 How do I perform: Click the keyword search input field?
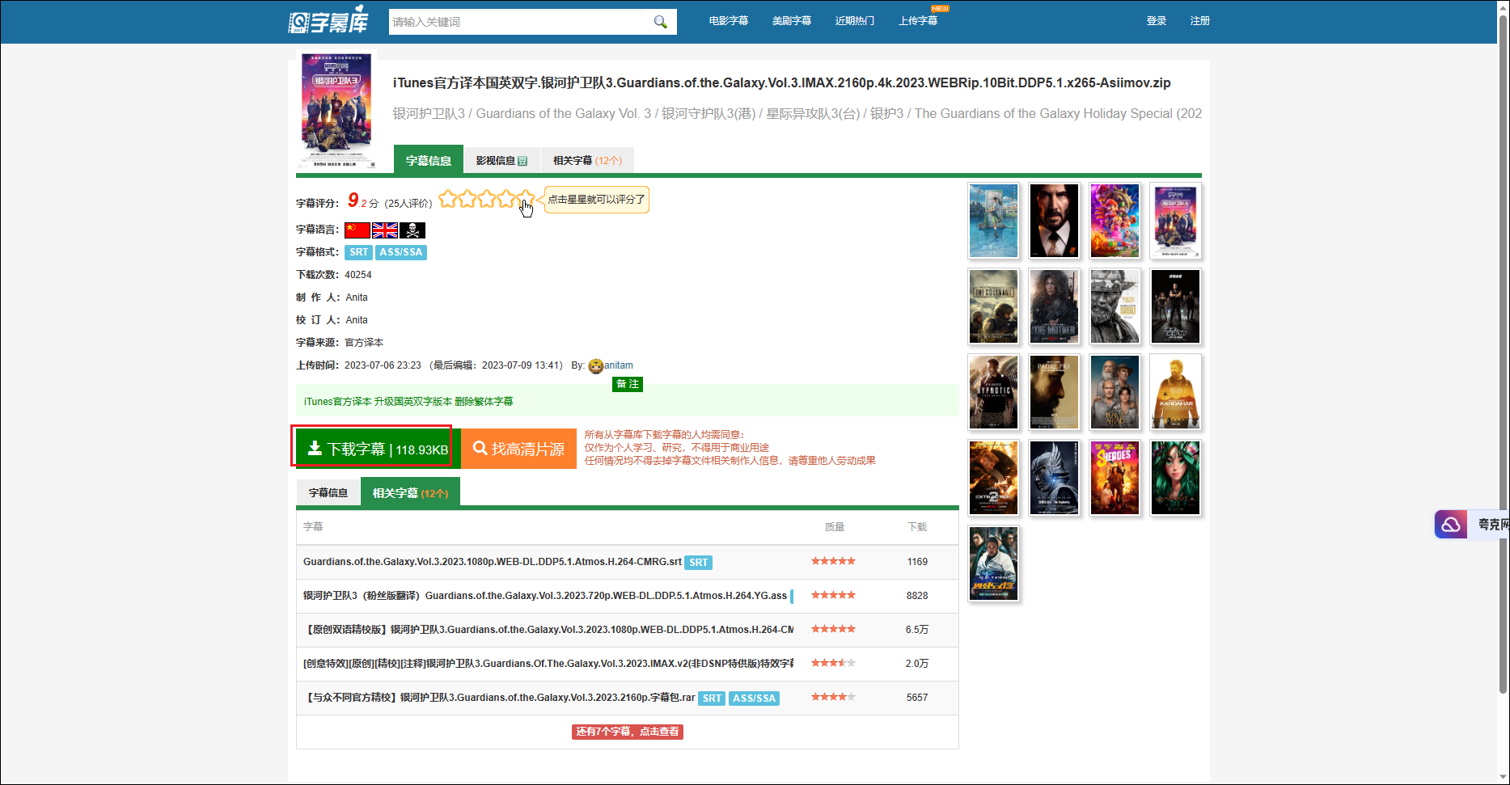(518, 22)
